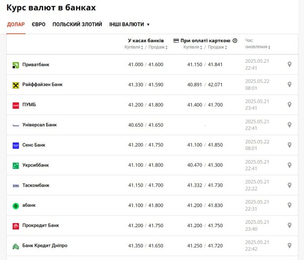Screen dimensions: 304x260
Task: Open the Таскомбанк bank link
Action: [36, 185]
